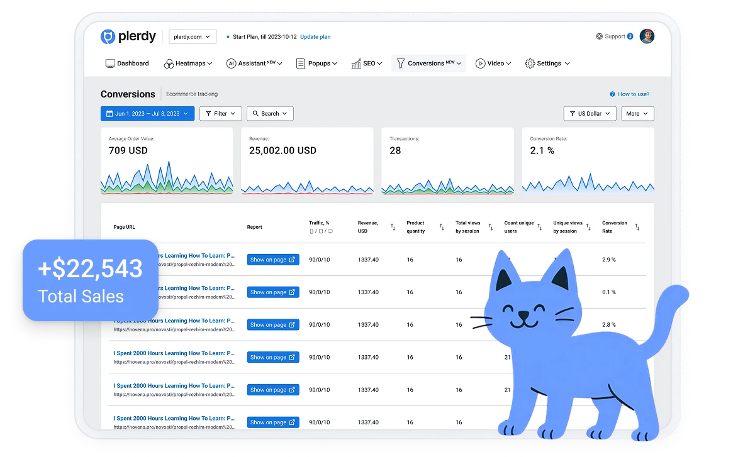Open the Support help icon
This screenshot has width=755, height=457.
click(600, 36)
